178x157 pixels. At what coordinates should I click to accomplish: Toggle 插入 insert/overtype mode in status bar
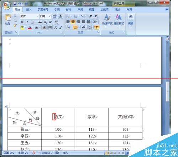(65, 153)
